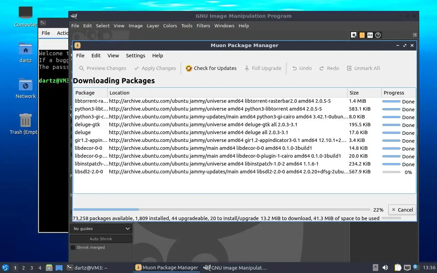Image resolution: width=437 pixels, height=273 pixels.
Task: Click the show desktop panel icon
Action: [59, 268]
